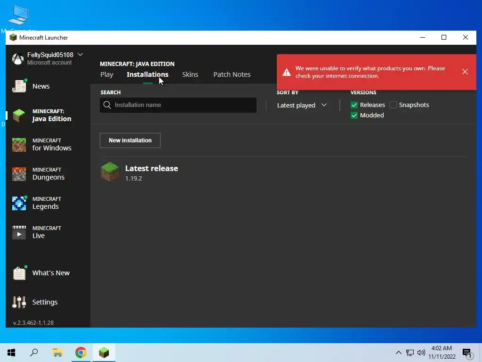Click the News sidebar label
The image size is (482, 362).
pyautogui.click(x=41, y=86)
